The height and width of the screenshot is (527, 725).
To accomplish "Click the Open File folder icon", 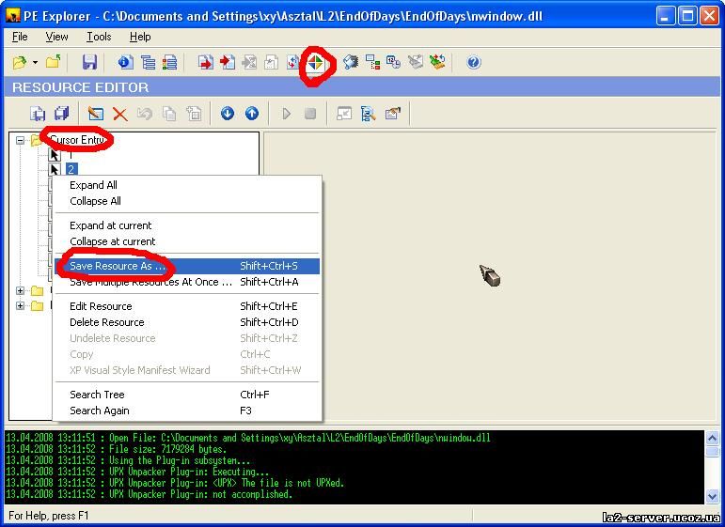I will [20, 62].
